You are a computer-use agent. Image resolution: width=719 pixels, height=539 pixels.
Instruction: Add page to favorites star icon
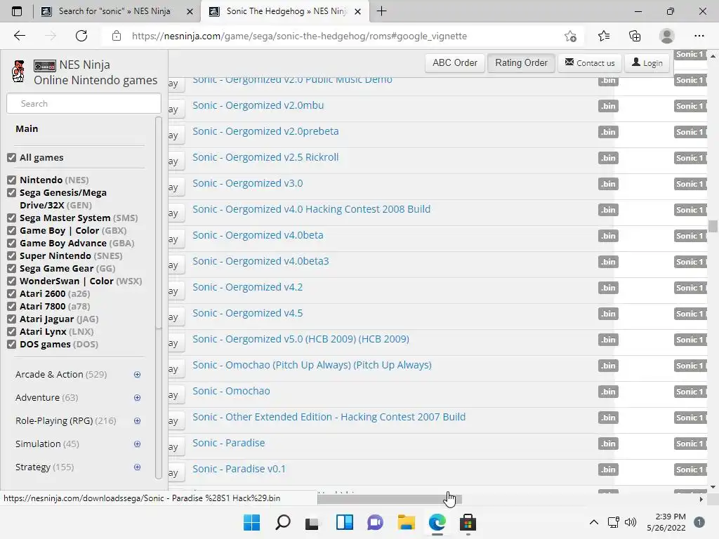570,36
